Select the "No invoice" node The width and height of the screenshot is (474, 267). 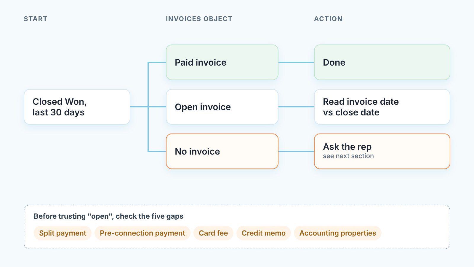pyautogui.click(x=222, y=151)
